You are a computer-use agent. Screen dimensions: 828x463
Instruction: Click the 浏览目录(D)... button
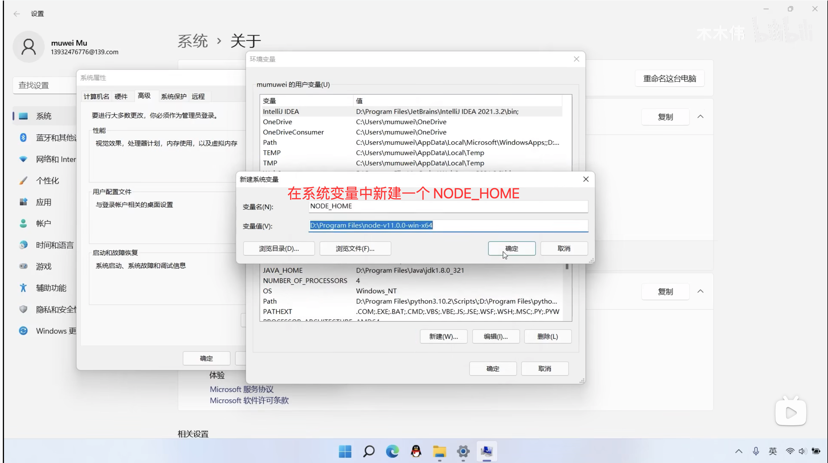[279, 248]
